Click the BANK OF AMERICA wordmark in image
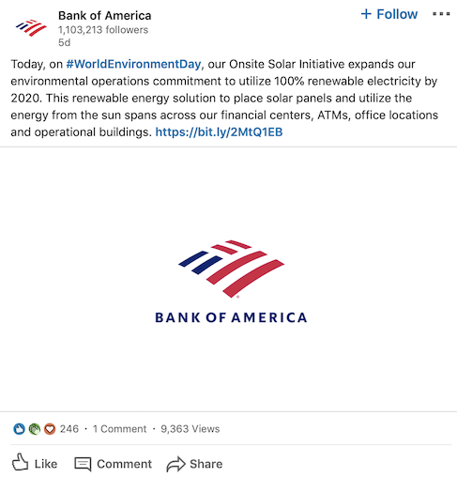Screen dimensions: 457x477 231,317
